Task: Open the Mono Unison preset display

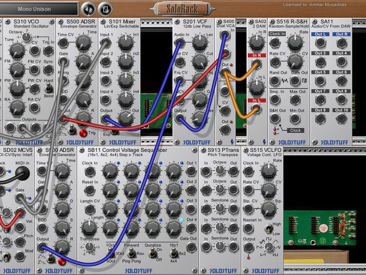Action: (39, 9)
